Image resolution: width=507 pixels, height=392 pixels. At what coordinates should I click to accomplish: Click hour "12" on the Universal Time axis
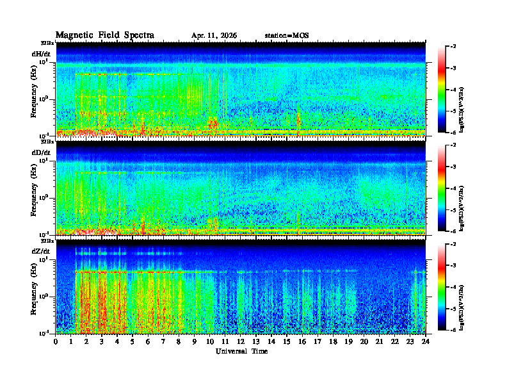click(241, 342)
